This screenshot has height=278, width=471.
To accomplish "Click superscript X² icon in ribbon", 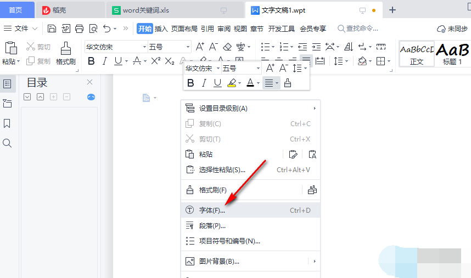I will point(156,61).
